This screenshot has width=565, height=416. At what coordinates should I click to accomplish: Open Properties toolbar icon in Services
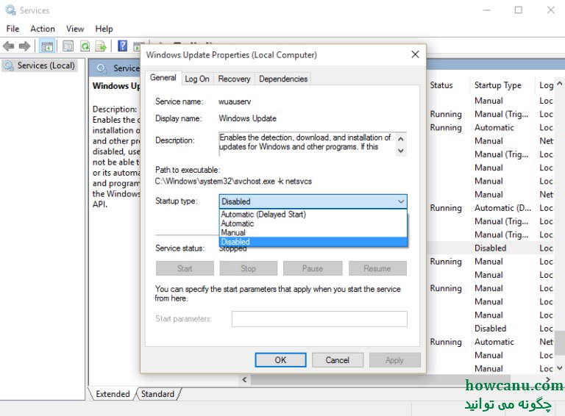tap(68, 46)
